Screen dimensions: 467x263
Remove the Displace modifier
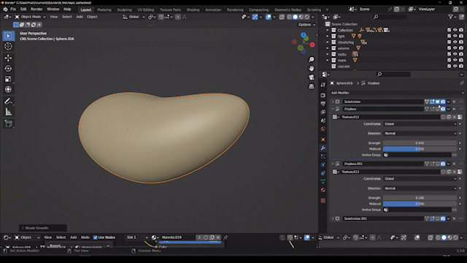click(454, 109)
